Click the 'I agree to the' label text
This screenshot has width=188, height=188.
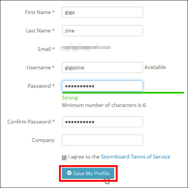[84, 157]
